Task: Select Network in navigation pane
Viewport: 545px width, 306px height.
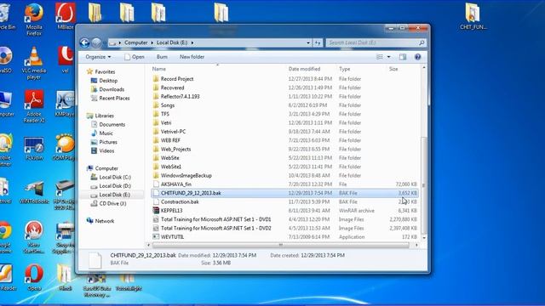Action: pos(104,221)
